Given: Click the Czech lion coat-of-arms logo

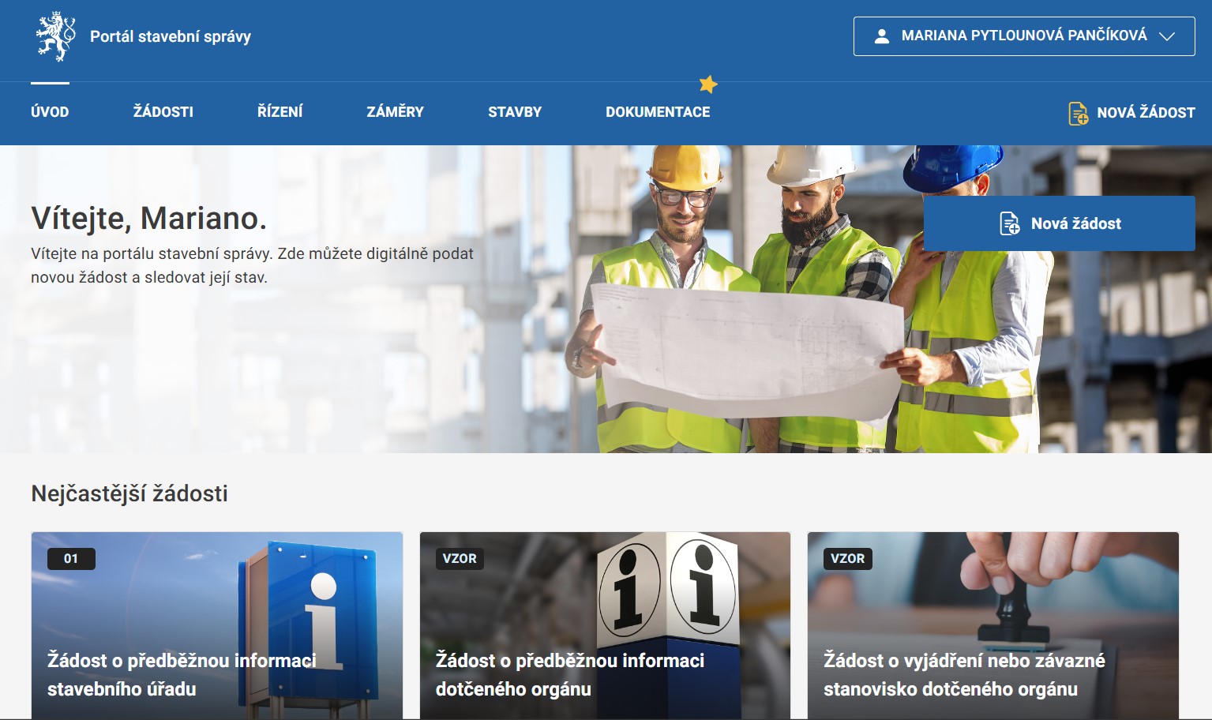Looking at the screenshot, I should (x=55, y=36).
